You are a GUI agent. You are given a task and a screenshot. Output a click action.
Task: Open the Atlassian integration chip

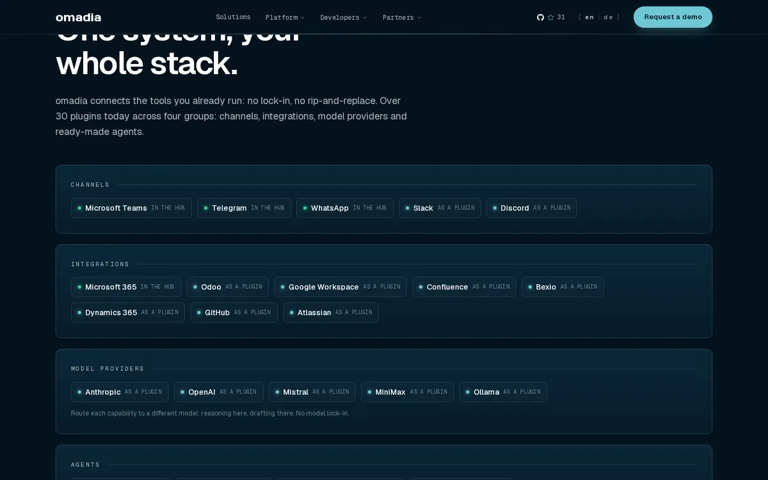tap(331, 312)
